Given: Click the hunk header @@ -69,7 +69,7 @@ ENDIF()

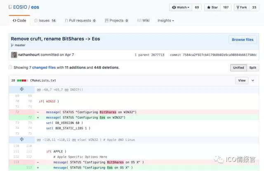Looking at the screenshot, I should click(60, 90).
